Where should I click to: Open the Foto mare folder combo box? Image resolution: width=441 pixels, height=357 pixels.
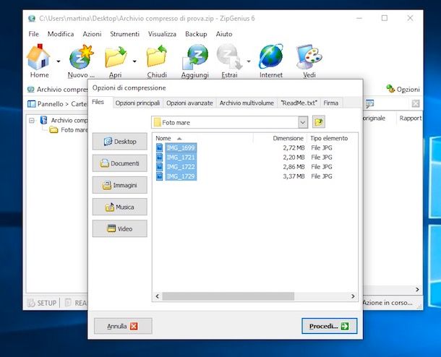tap(229, 122)
